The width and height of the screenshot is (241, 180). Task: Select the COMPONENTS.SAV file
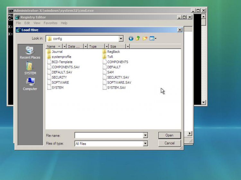tap(63, 67)
